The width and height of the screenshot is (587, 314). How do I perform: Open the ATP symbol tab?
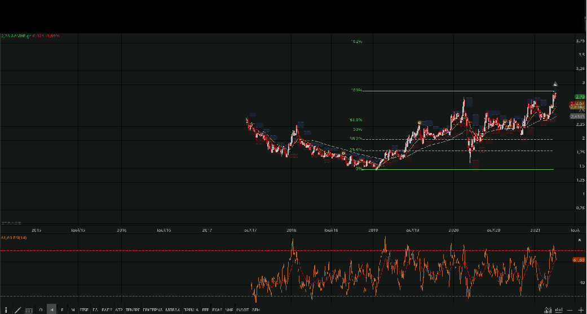pos(118,309)
